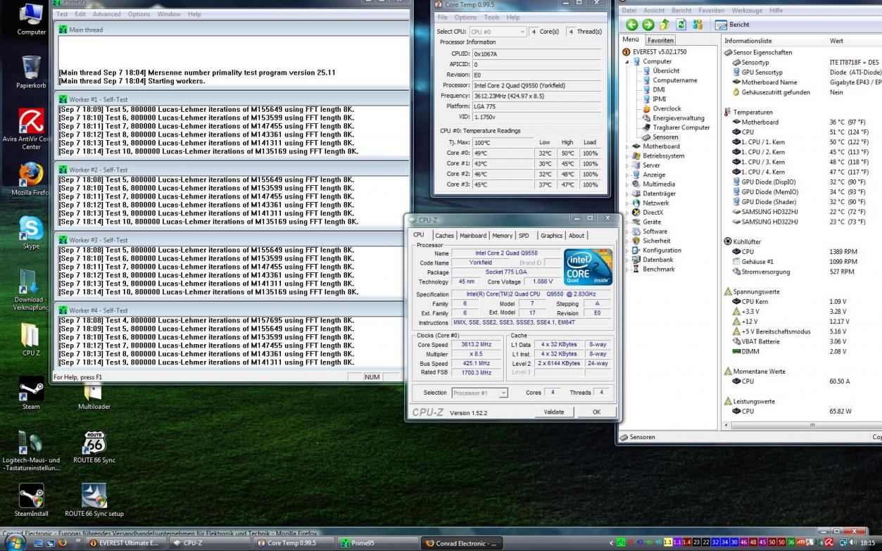Switch to Caches tab in CPU-Z
The image size is (882, 551).
(444, 236)
